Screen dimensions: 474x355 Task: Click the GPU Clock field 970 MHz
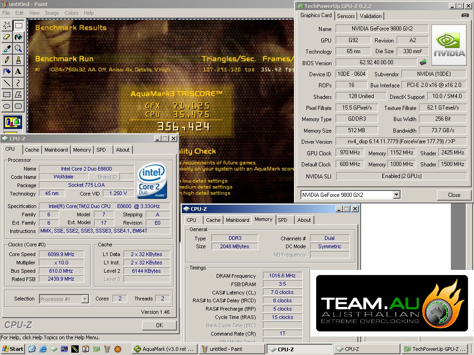(x=350, y=153)
